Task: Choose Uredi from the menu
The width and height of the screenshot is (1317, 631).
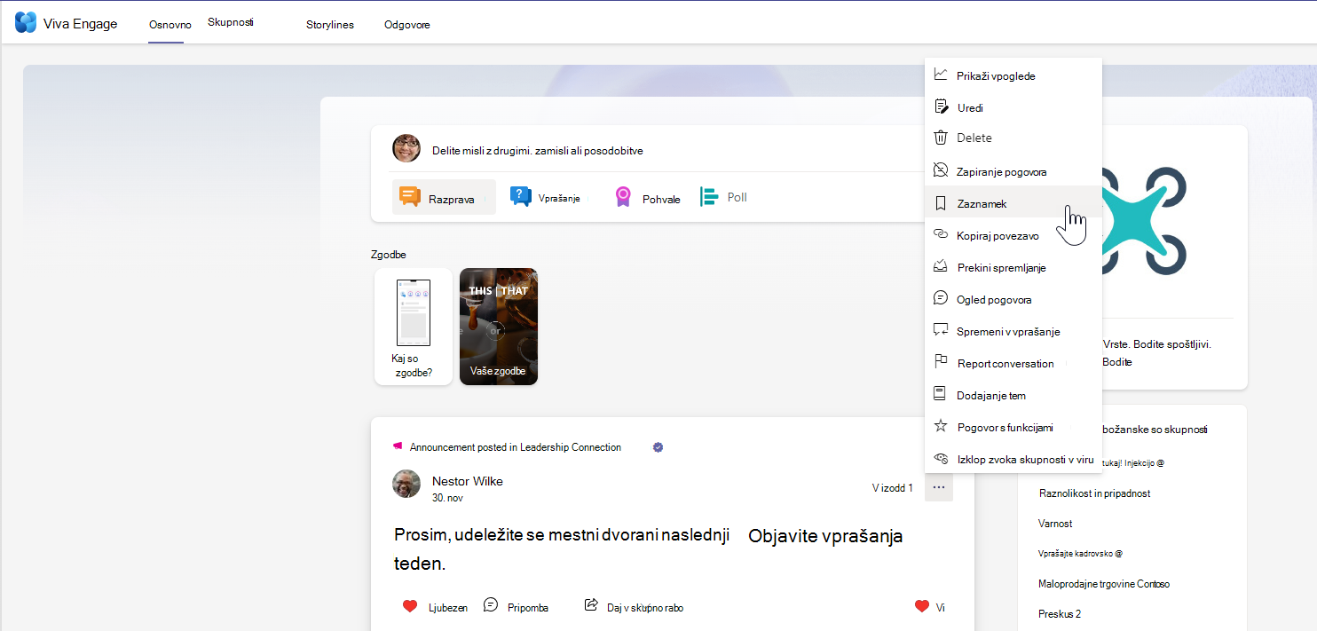Action: pos(1013,107)
